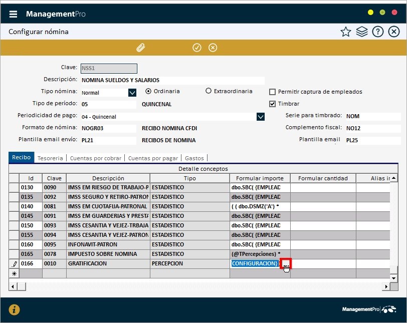
Task: Select the highlighted CONFIGURACION} formula cell
Action: [x=255, y=263]
